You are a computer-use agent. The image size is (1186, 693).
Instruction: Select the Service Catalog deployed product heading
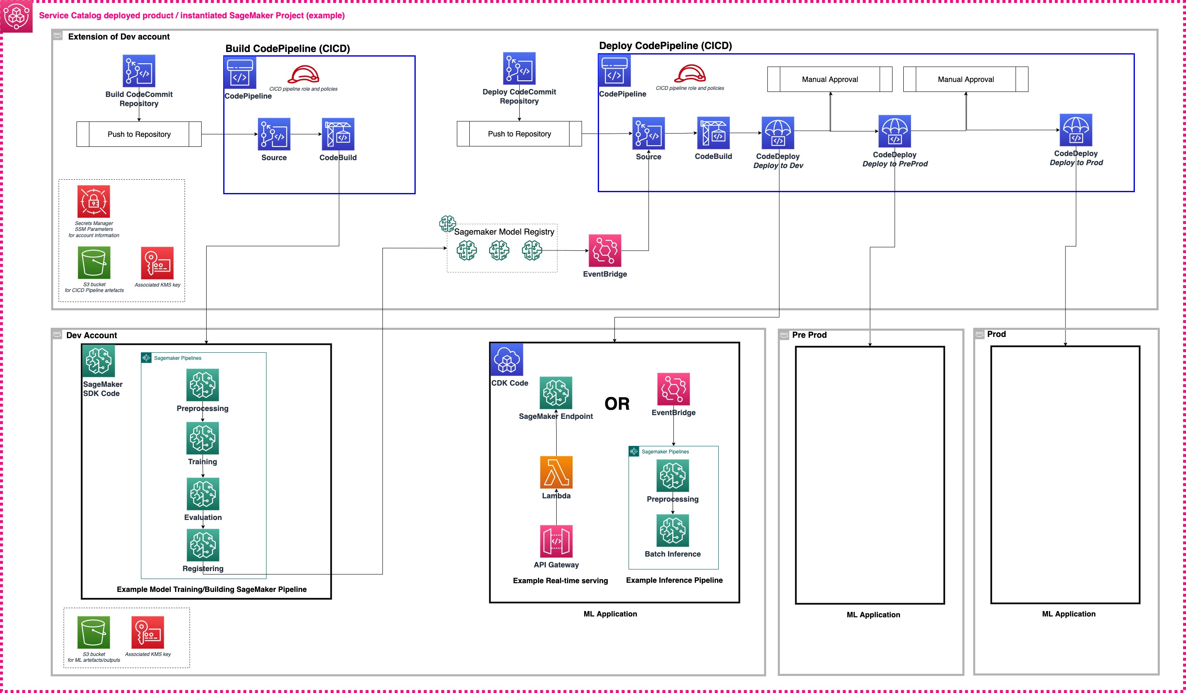[192, 15]
